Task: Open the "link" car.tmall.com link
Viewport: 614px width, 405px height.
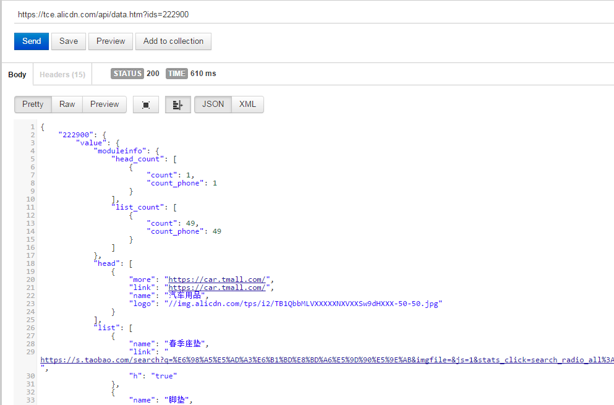Action: click(x=217, y=288)
